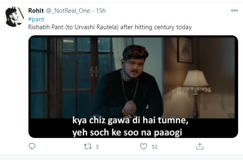Click the subtitle 'kya chiz gawa di hai tumne'
The width and height of the screenshot is (243, 163).
[130, 121]
